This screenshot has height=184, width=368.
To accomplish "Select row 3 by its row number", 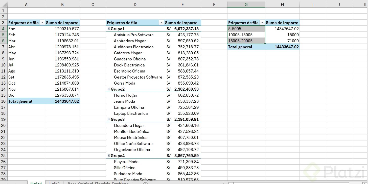I will pyautogui.click(x=4, y=23).
